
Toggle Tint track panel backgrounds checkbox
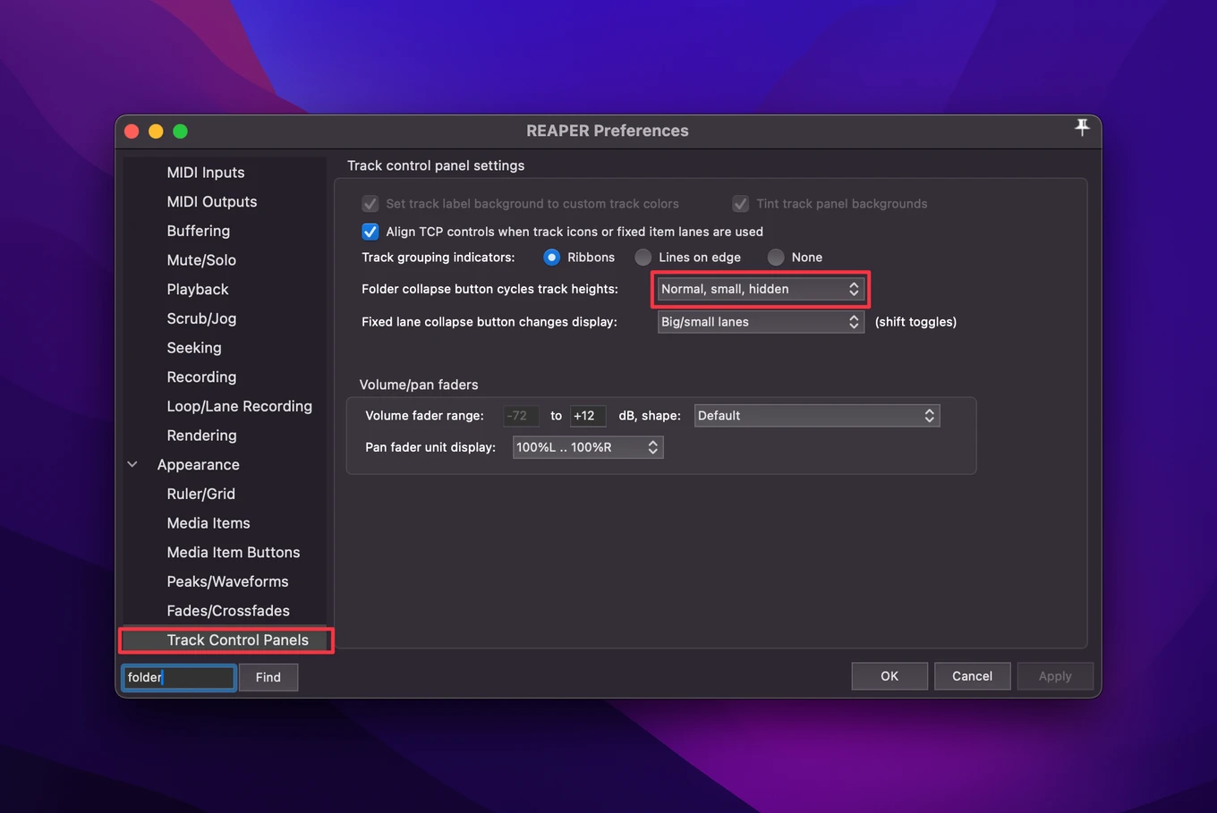(741, 204)
